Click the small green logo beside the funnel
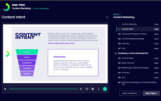 (7, 54)
